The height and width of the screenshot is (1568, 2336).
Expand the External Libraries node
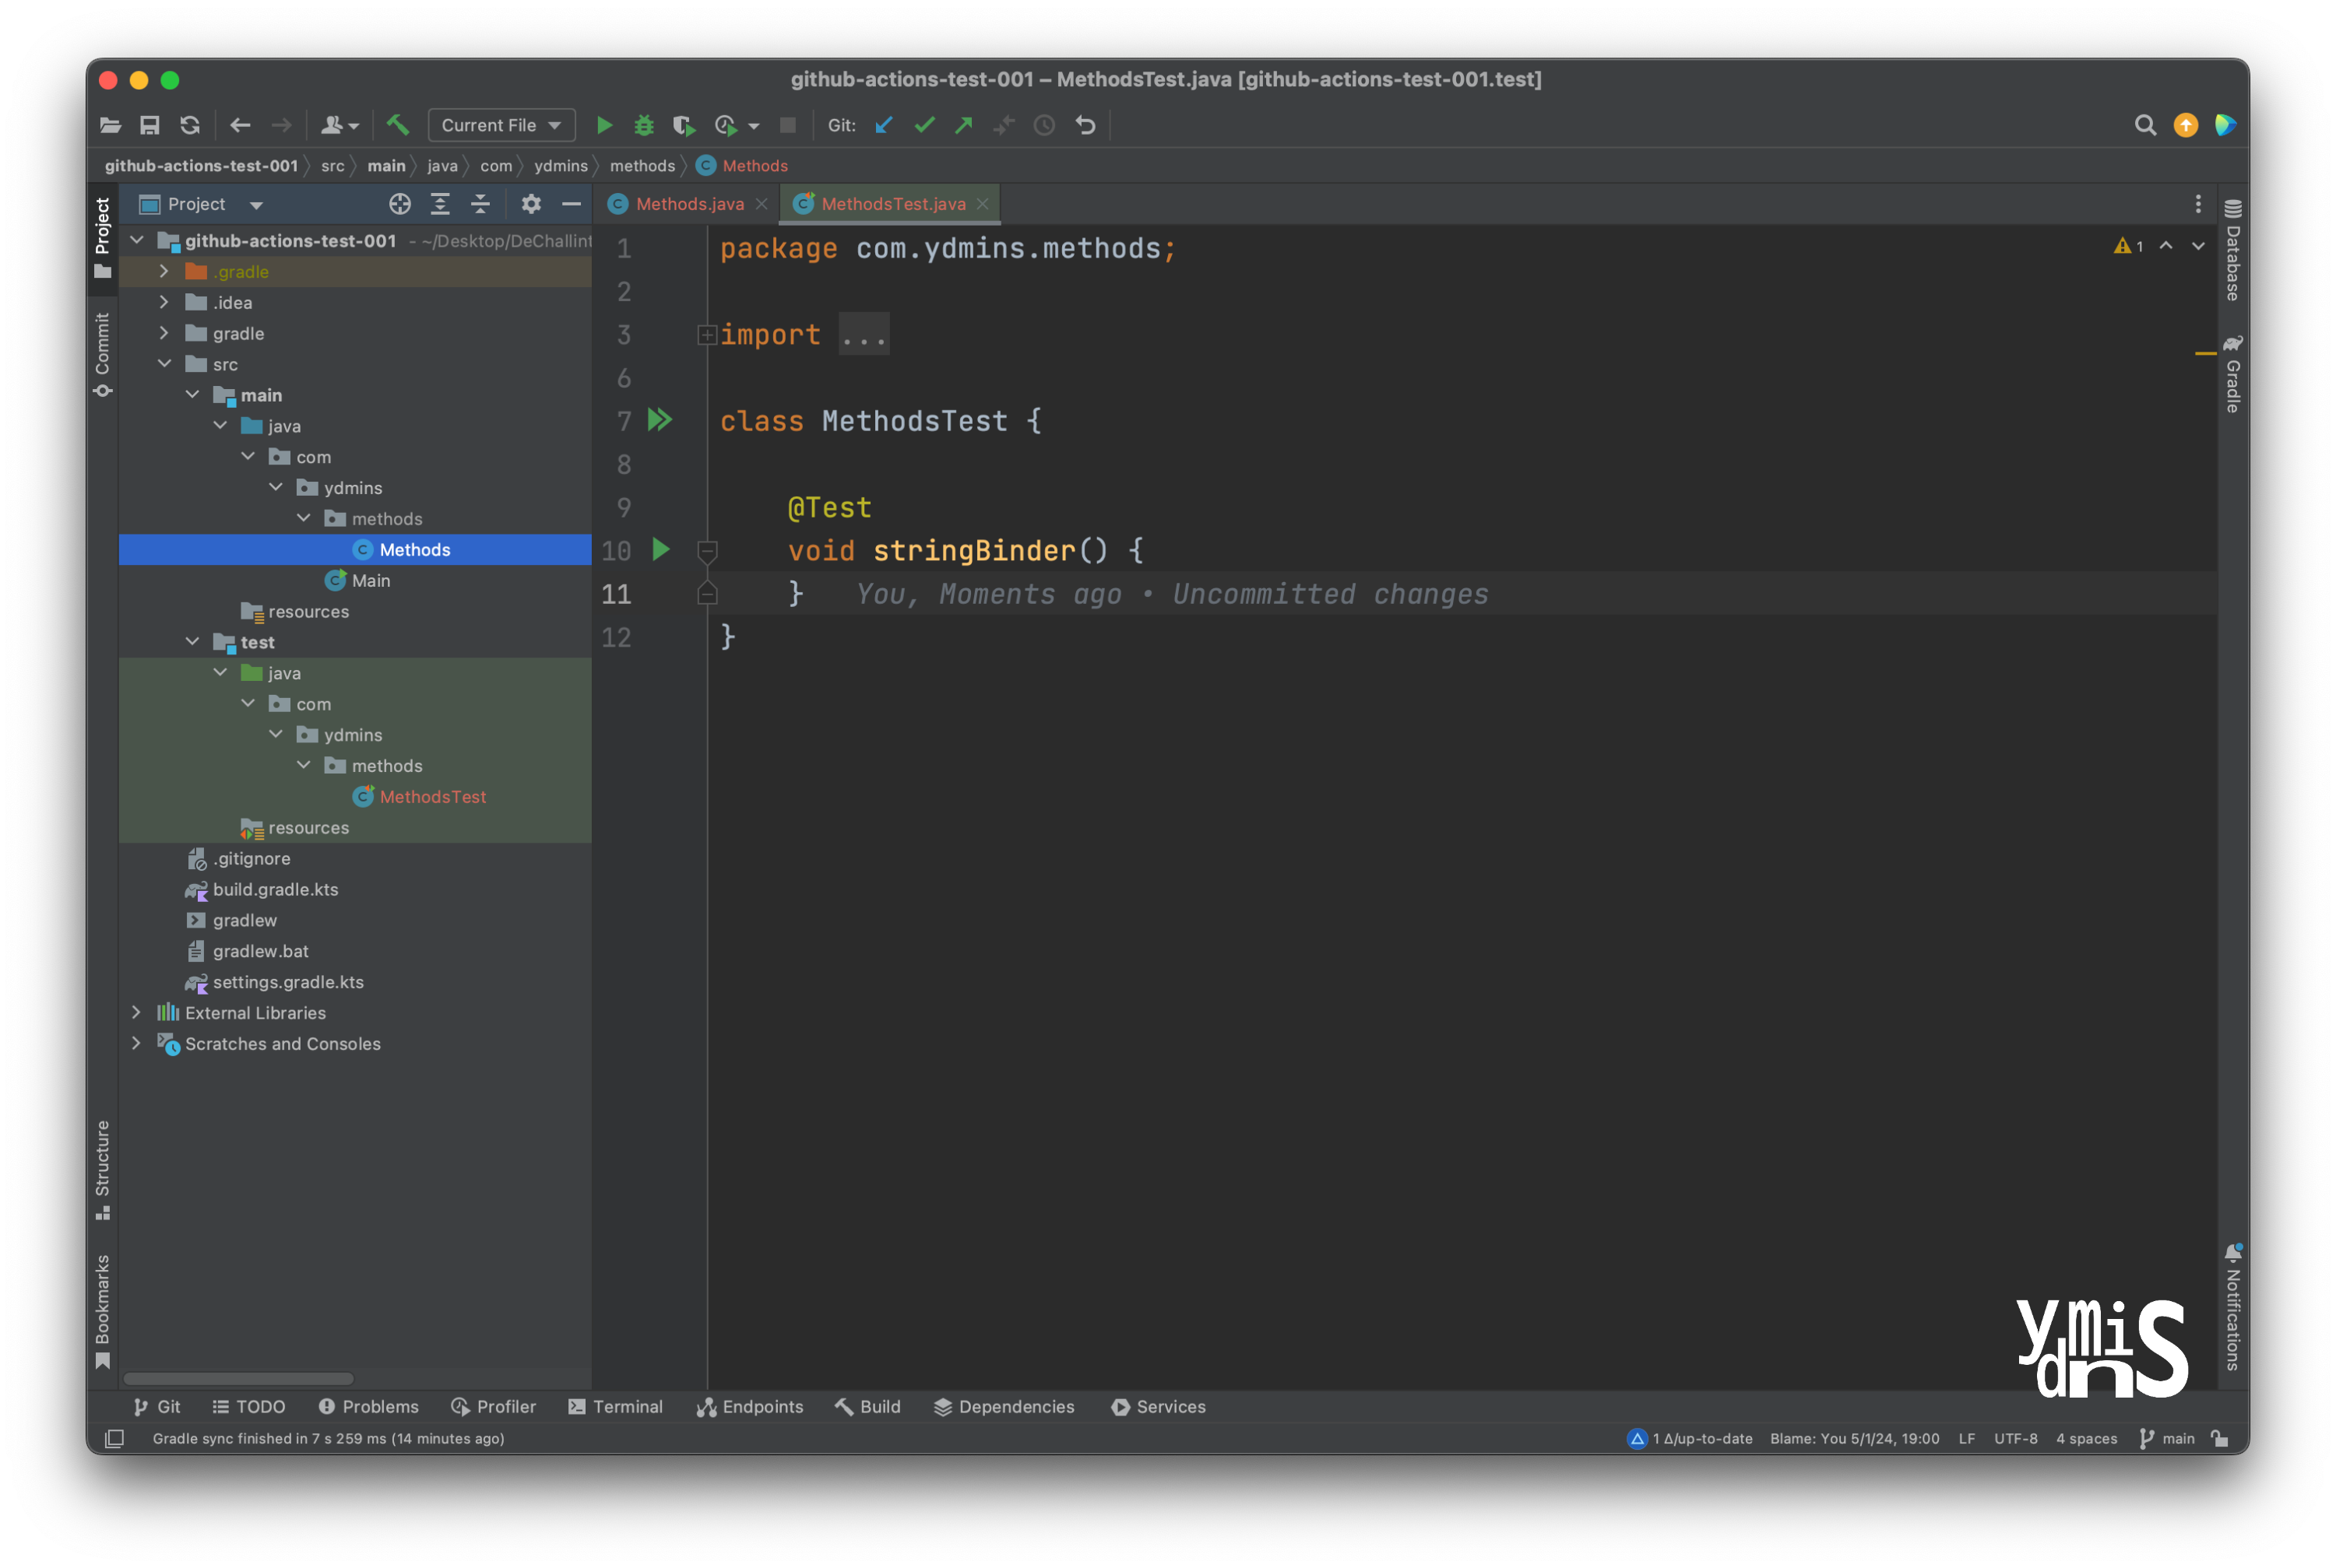pyautogui.click(x=137, y=1012)
